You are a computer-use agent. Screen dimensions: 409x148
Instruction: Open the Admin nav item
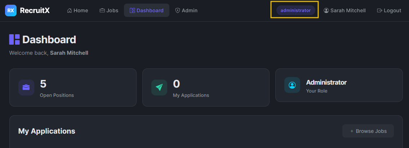[186, 10]
